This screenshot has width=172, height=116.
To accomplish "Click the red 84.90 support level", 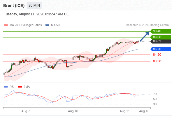I will point(157,55).
